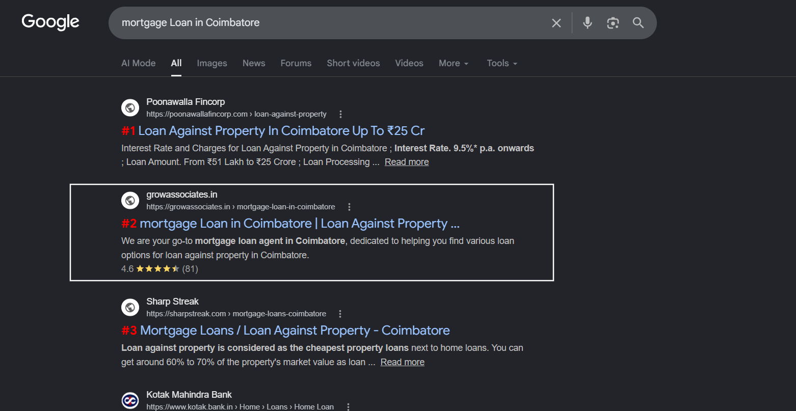Click the growassociates.in URL breadcrumb

(x=241, y=207)
